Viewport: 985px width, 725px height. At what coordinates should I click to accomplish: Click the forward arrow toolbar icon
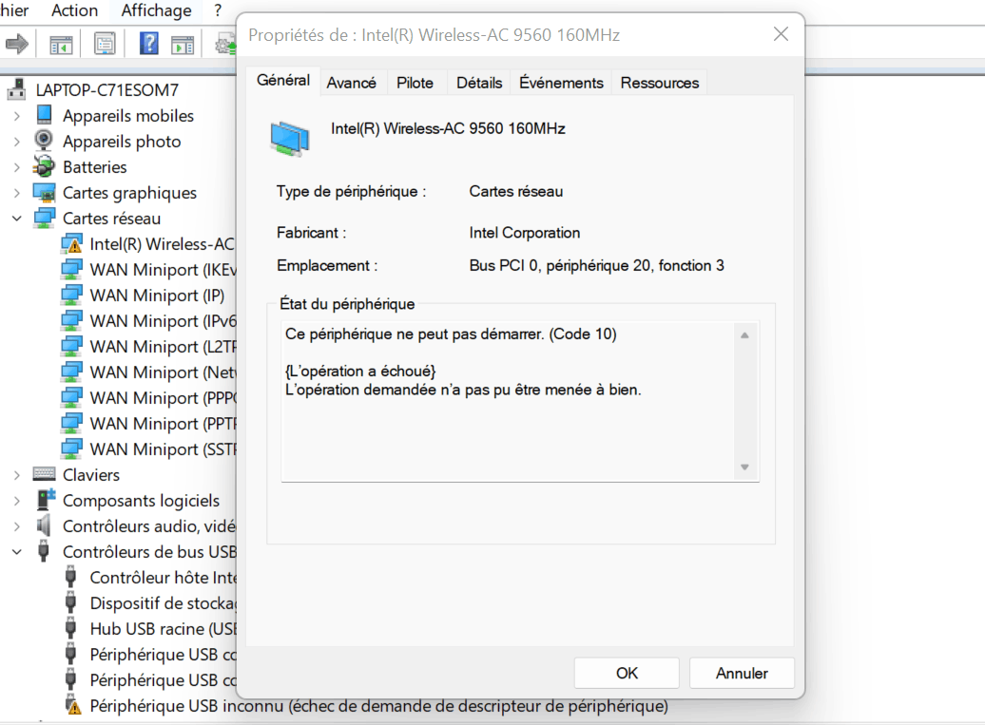click(17, 44)
